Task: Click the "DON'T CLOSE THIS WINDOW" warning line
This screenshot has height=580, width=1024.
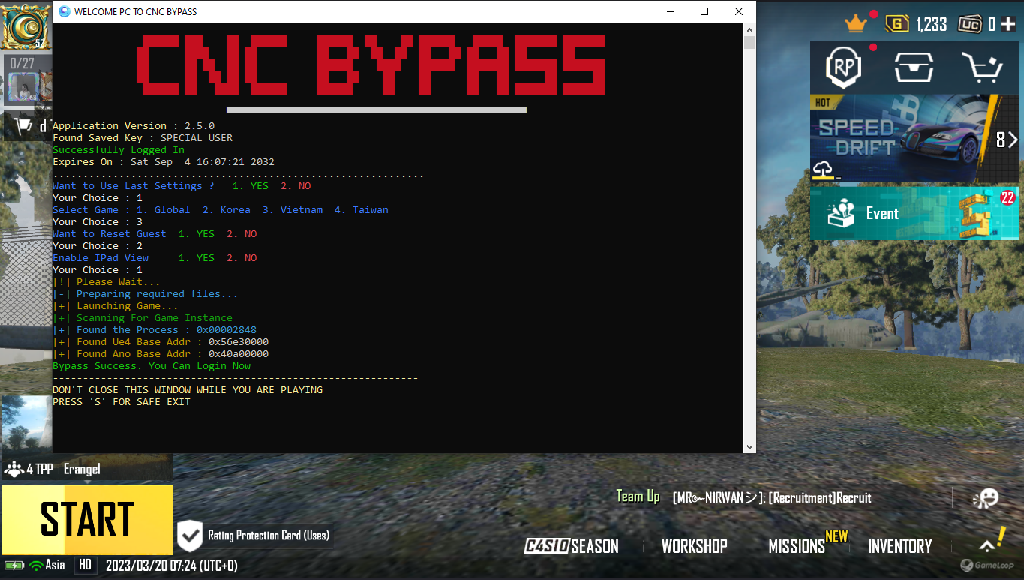Action: [x=188, y=390]
